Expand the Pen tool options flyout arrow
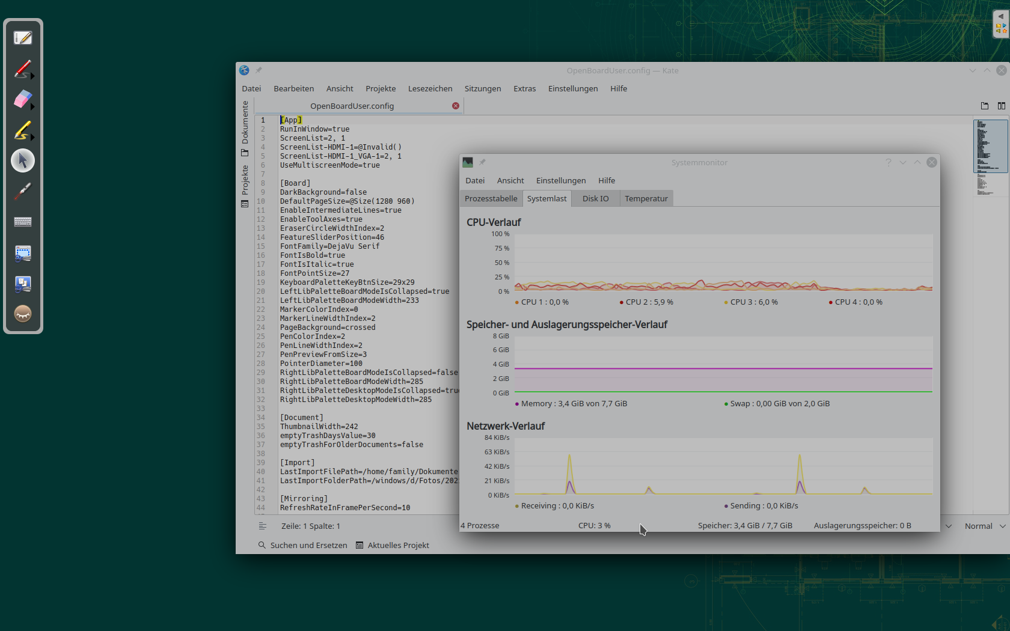 (32, 77)
